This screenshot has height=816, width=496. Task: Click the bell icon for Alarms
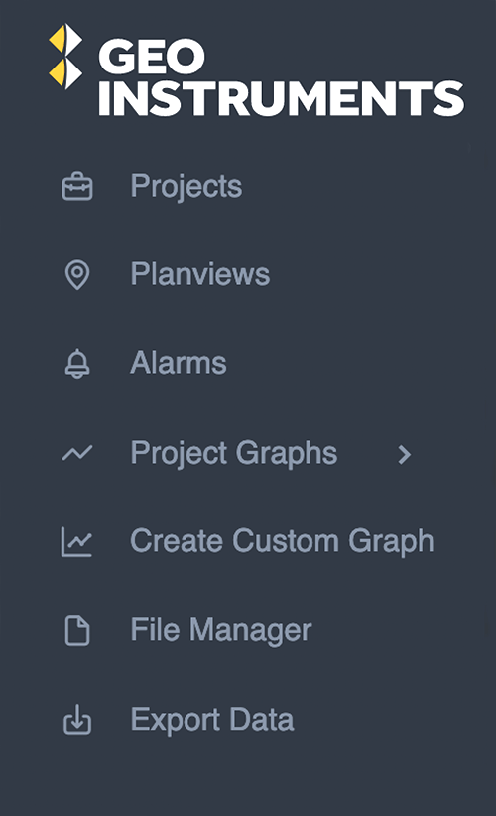click(77, 363)
